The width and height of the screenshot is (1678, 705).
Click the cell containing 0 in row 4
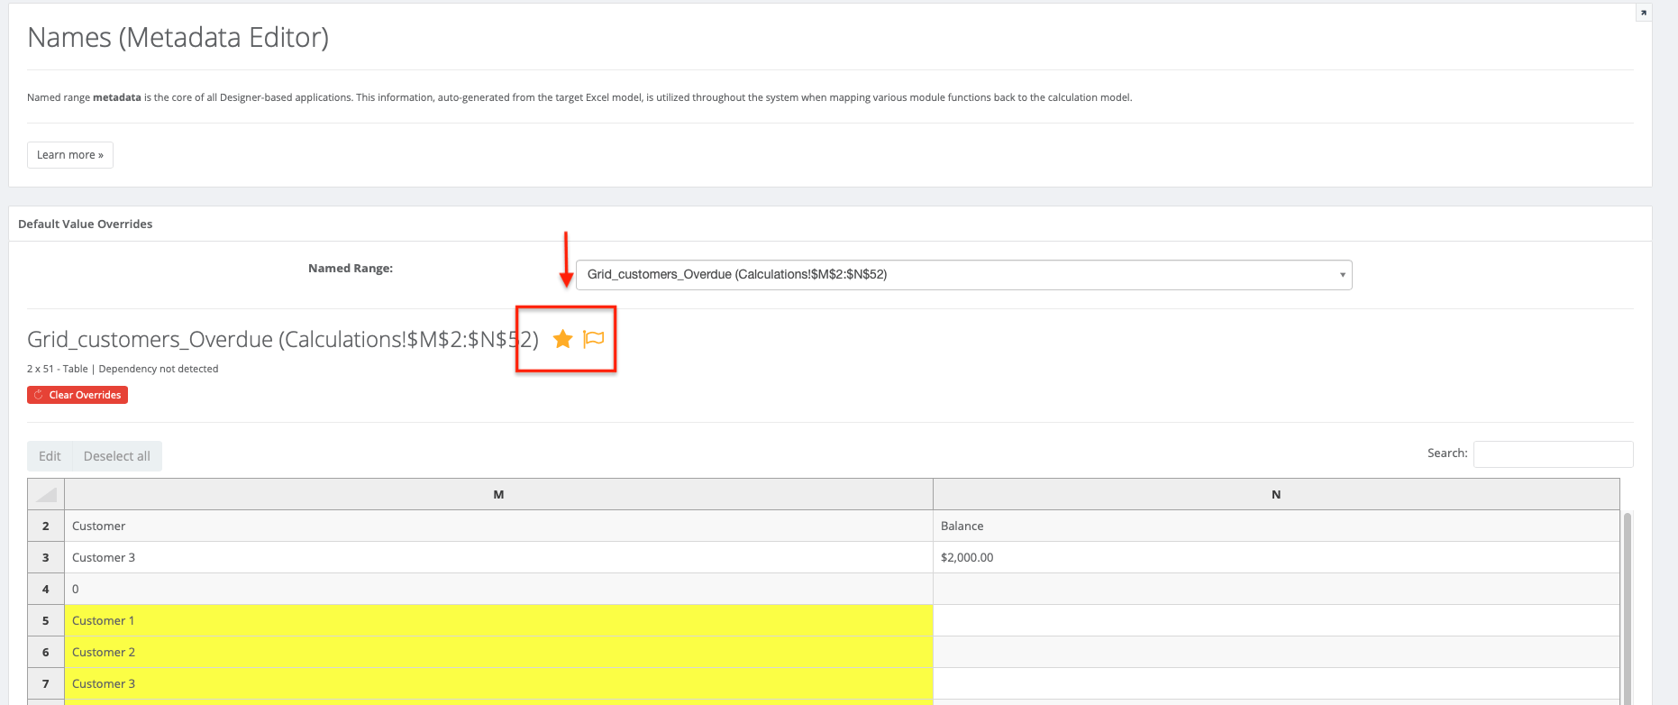click(498, 589)
